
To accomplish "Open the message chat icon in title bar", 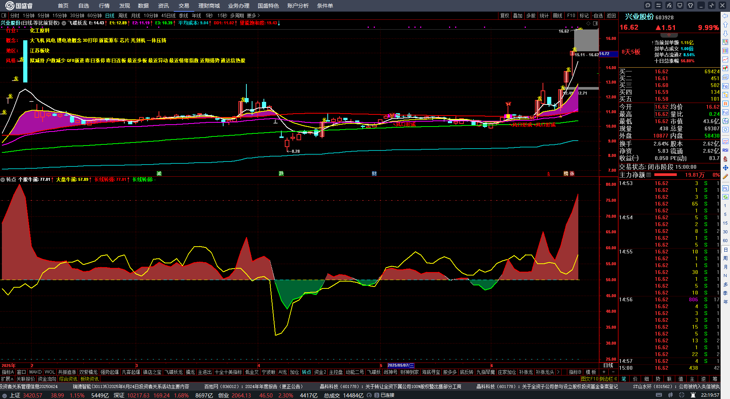I will pyautogui.click(x=648, y=5).
